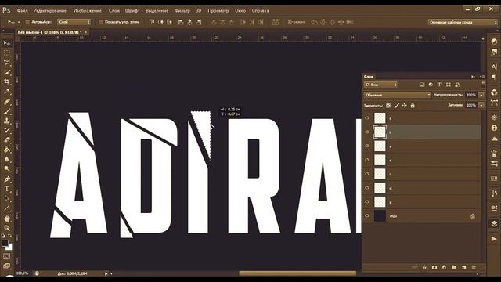Select the Horizontal Type tool
The height and width of the screenshot is (282, 501).
[x=7, y=189]
